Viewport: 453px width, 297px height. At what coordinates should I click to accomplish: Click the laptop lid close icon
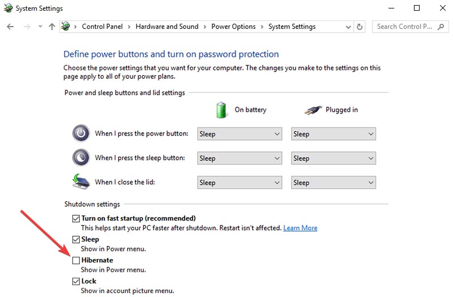81,182
